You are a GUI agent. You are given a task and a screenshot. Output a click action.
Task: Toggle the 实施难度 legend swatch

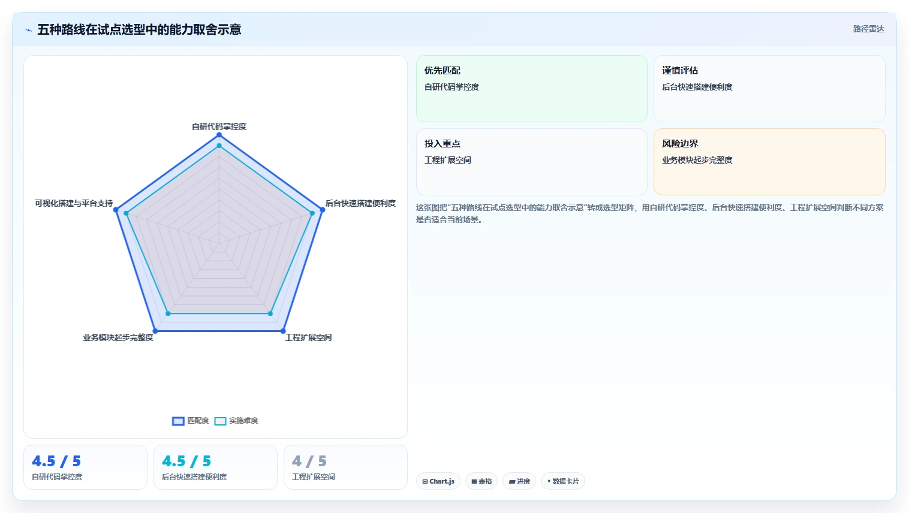(x=220, y=421)
